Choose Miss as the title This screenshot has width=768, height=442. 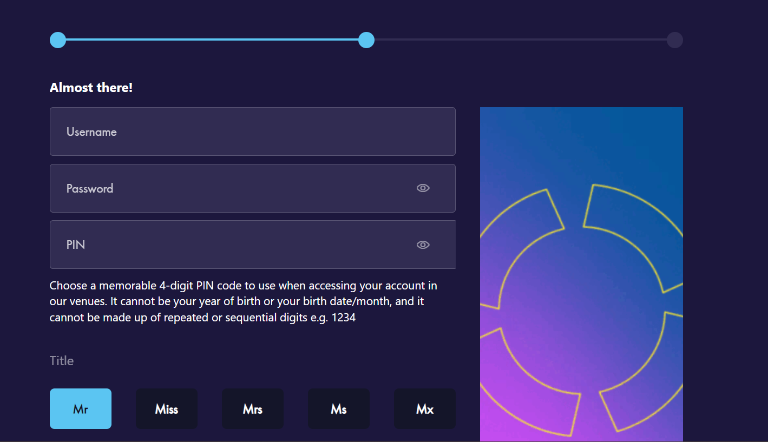167,409
